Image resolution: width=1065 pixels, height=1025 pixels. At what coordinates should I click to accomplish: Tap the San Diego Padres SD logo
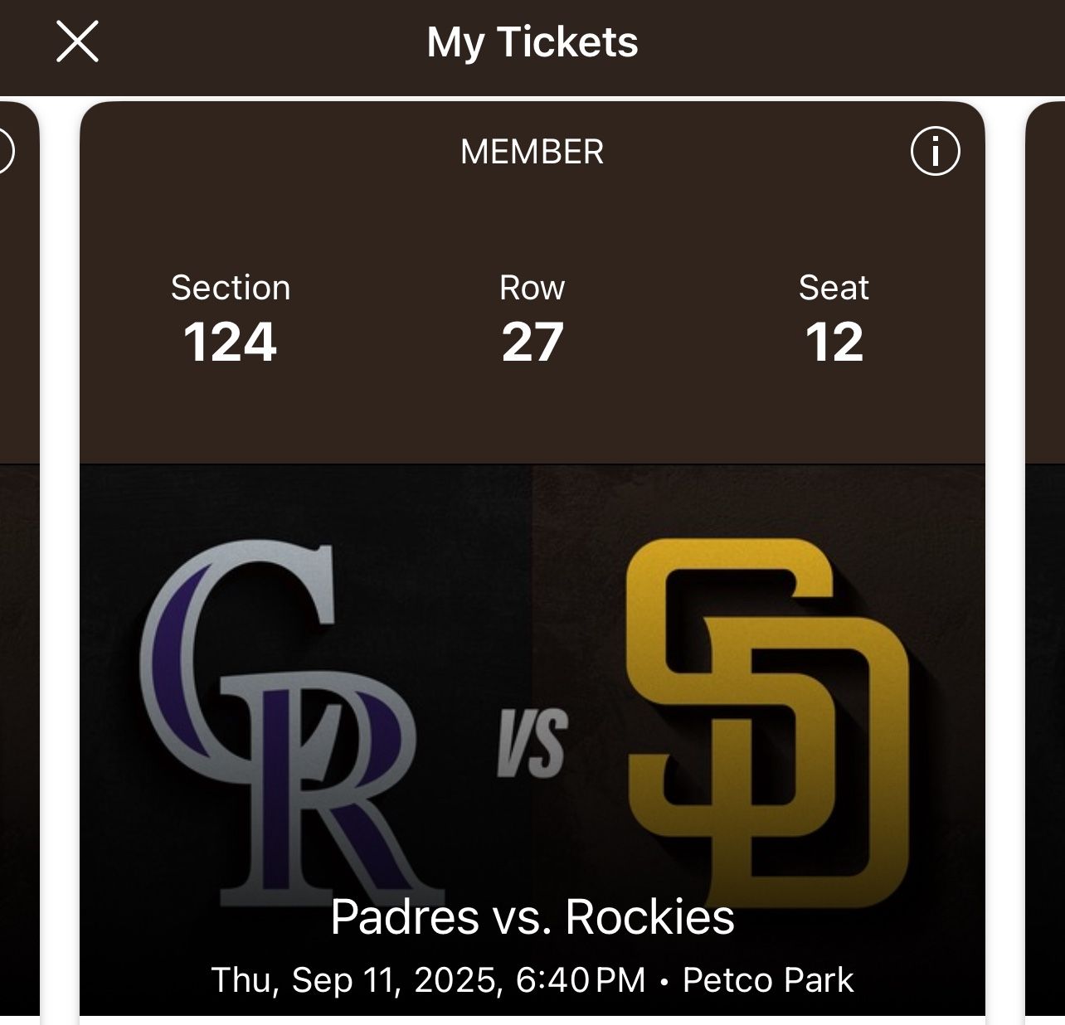[x=767, y=721]
